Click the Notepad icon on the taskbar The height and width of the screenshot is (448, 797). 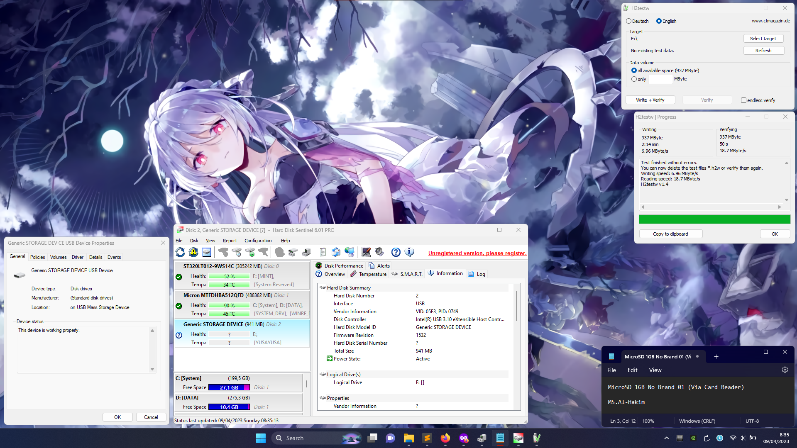click(500, 438)
